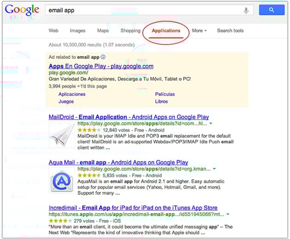Click the Aqua Mail app icon thumbnail
290x239 pixels.
(62, 181)
